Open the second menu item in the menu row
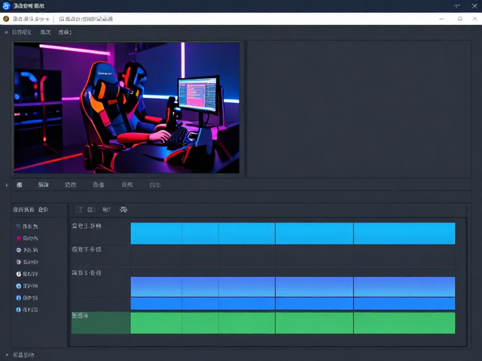Image resolution: width=482 pixels, height=361 pixels. 45,32
